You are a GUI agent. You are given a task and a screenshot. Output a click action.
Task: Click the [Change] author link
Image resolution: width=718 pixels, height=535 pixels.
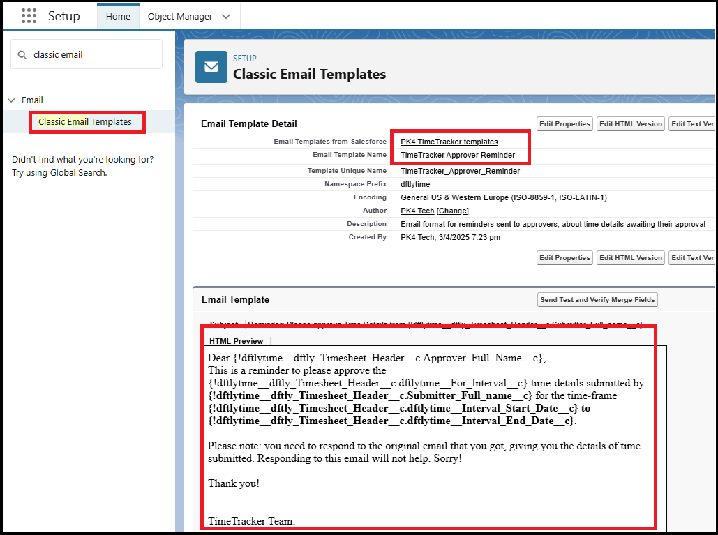[452, 211]
